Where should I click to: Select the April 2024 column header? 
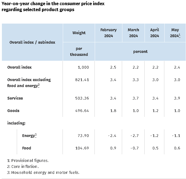[155, 33]
